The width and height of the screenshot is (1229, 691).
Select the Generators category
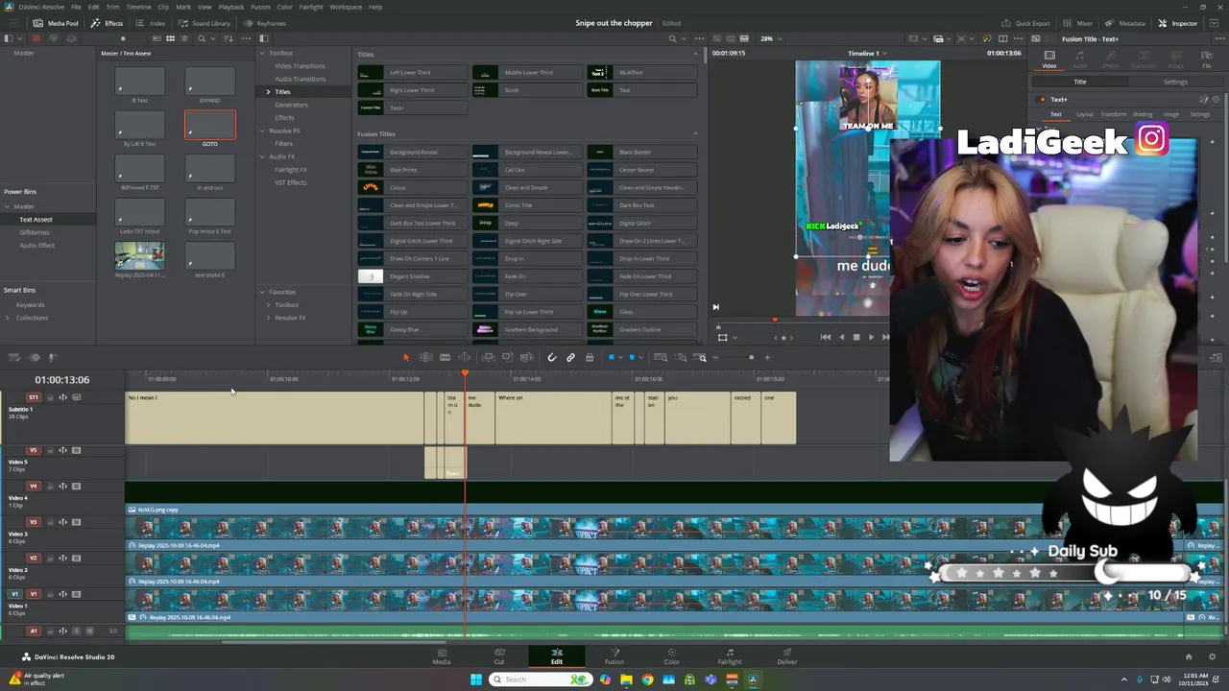(291, 105)
